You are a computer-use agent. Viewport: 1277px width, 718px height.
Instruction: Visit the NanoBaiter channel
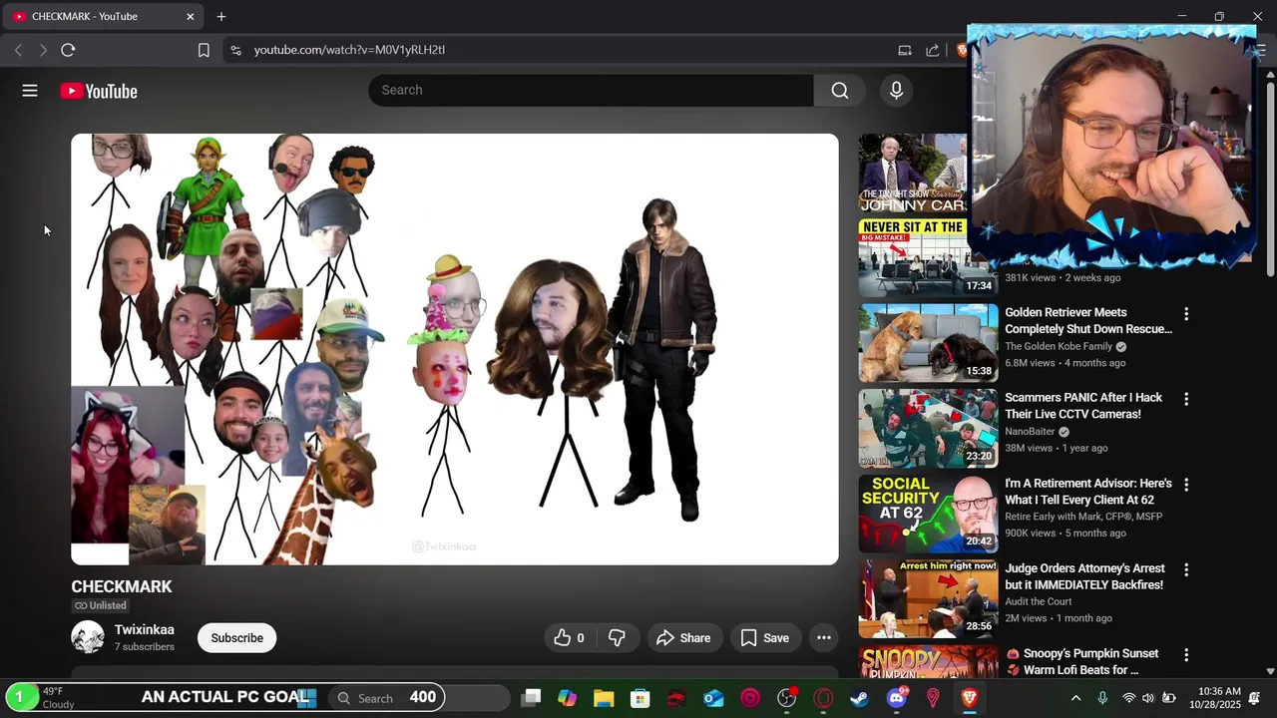[x=1031, y=432]
